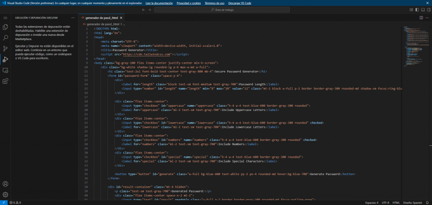Open the Términos de uso link

[x=215, y=3]
